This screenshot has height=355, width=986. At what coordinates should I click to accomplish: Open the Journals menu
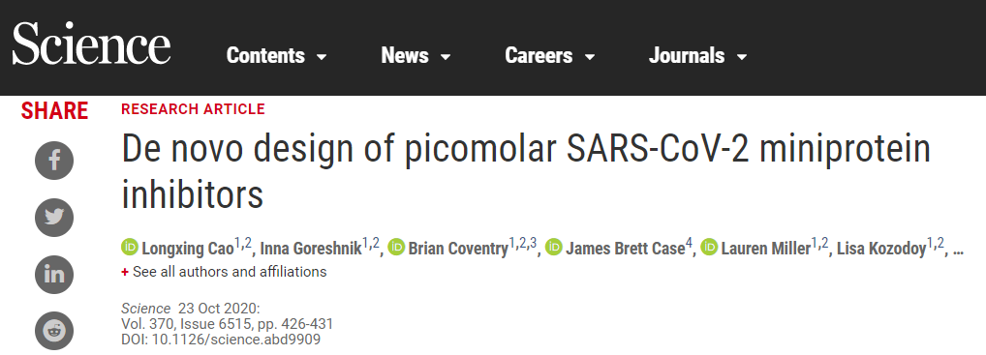pyautogui.click(x=698, y=55)
